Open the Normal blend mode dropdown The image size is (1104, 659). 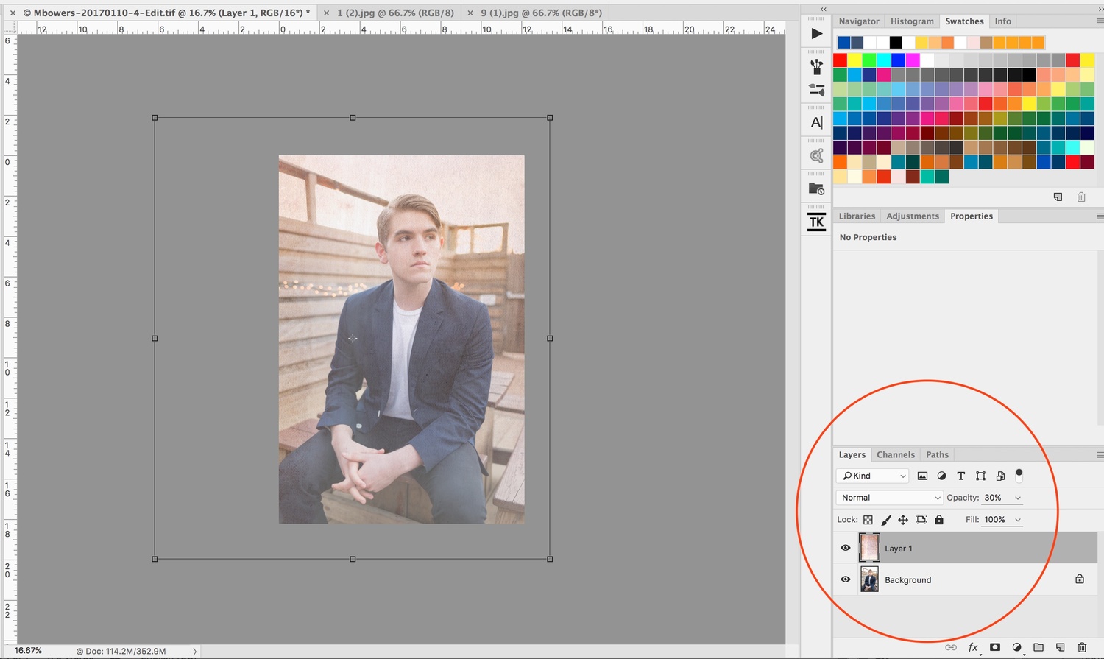pos(890,498)
